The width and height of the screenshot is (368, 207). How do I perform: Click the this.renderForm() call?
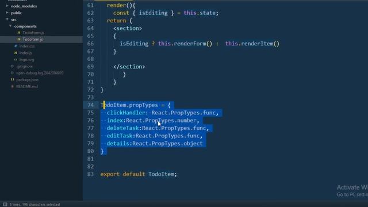point(185,44)
